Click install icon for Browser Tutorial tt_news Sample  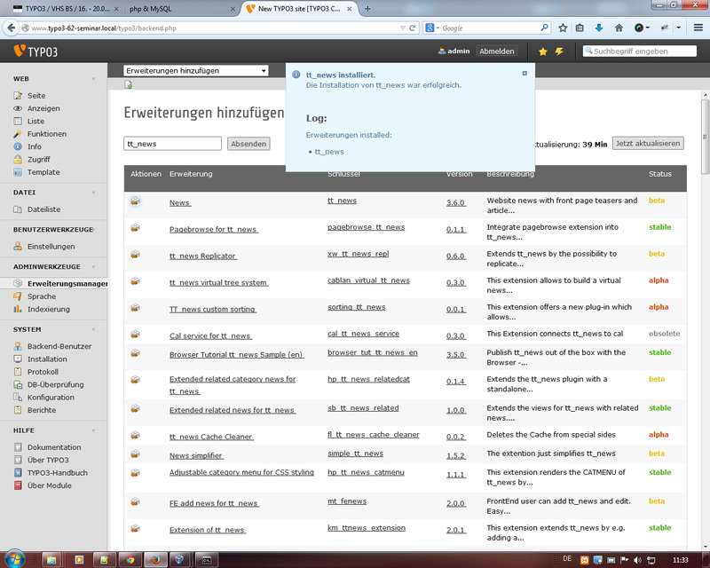coord(135,353)
